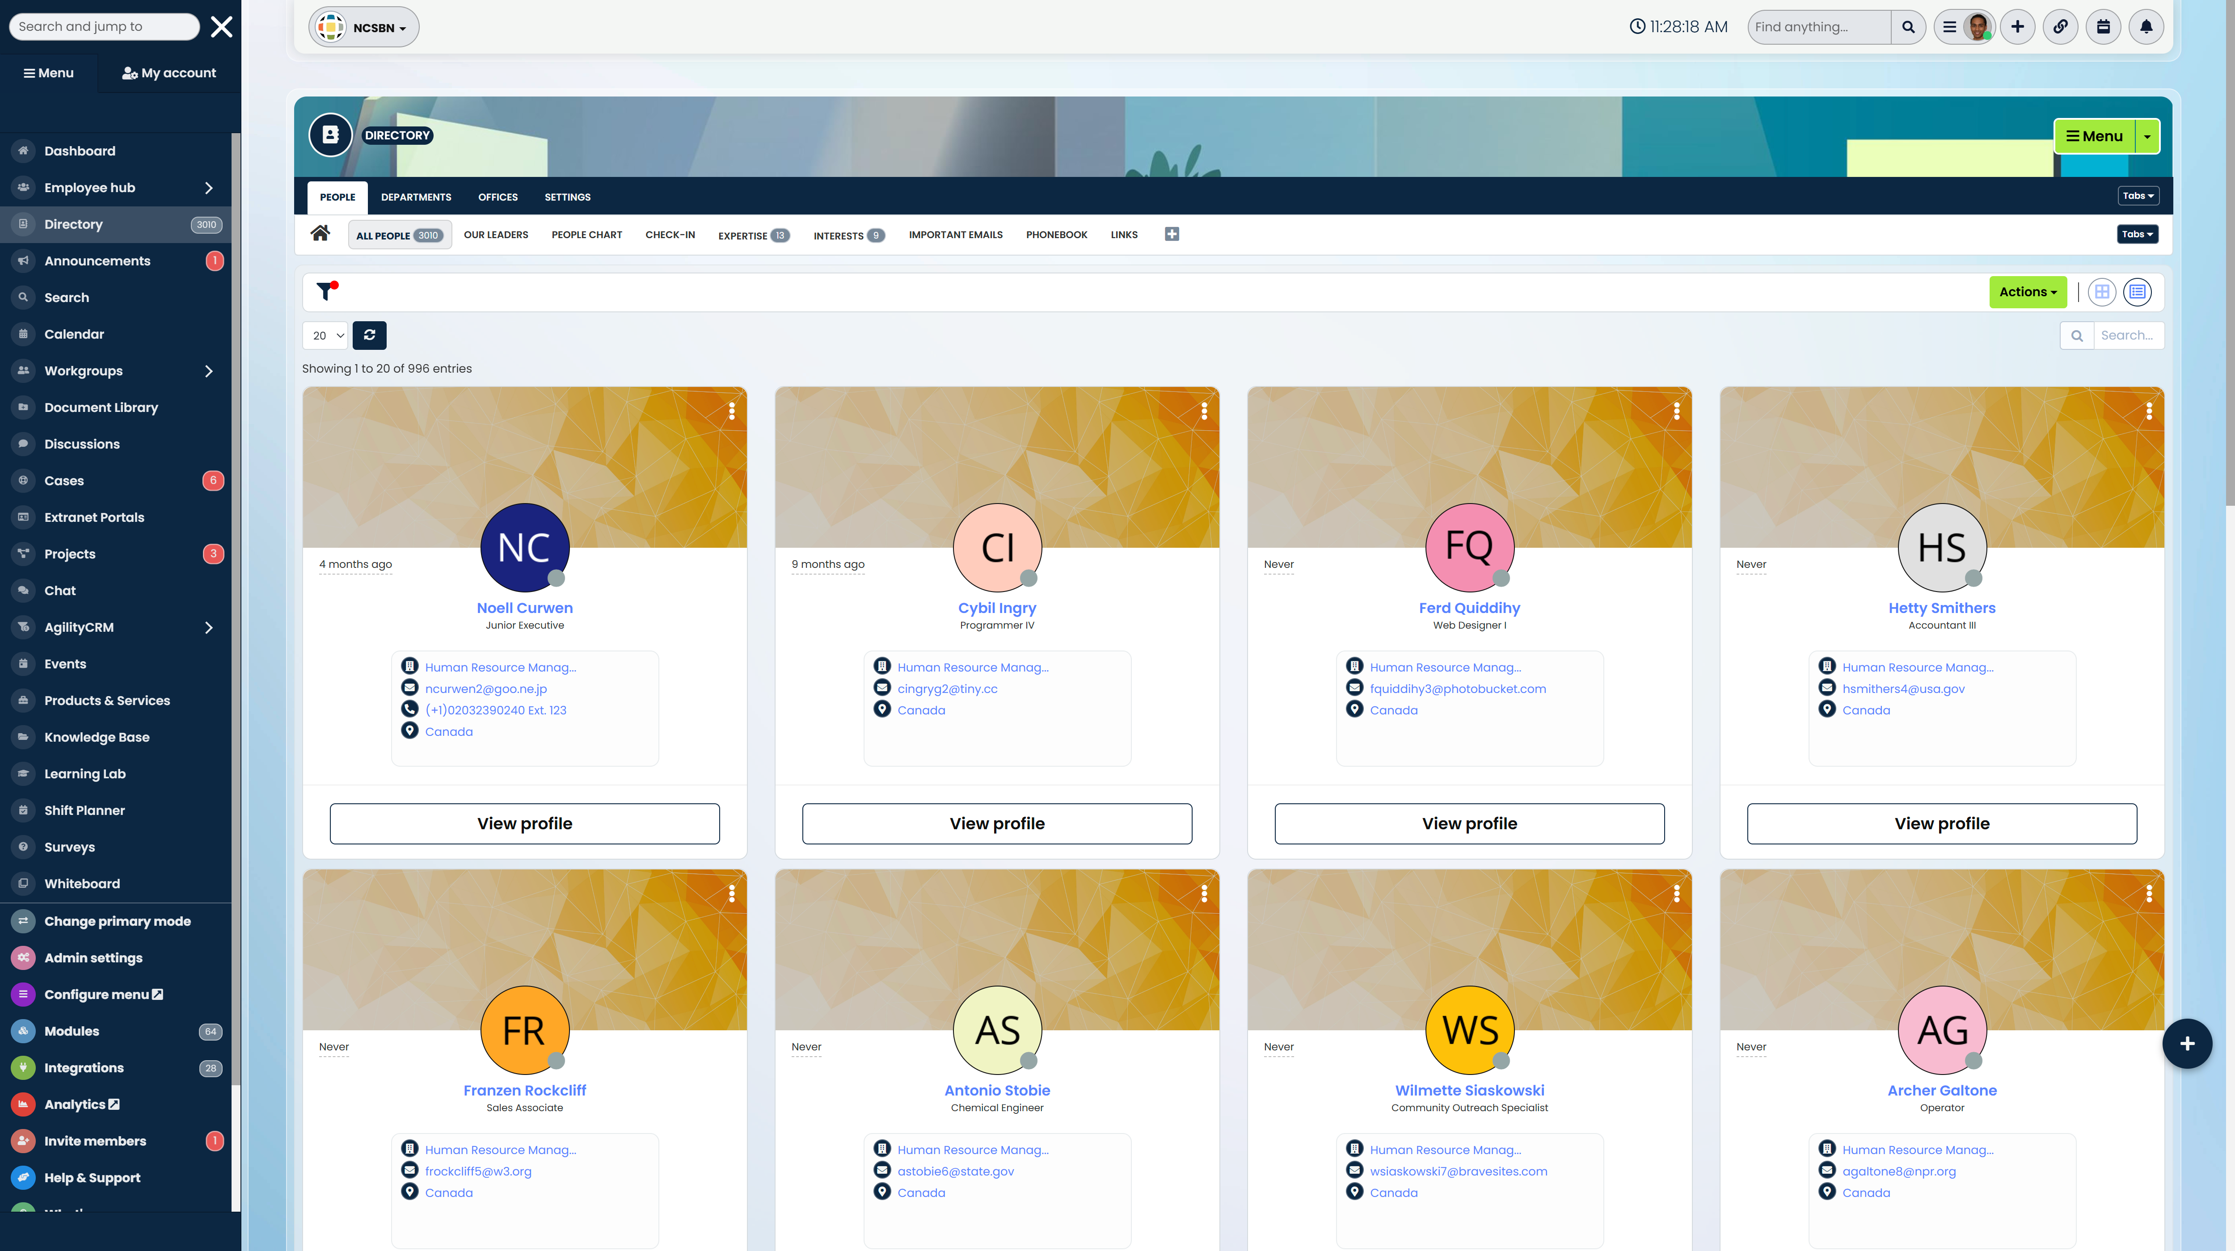Open Ferd Quiddihy email link

(1458, 689)
